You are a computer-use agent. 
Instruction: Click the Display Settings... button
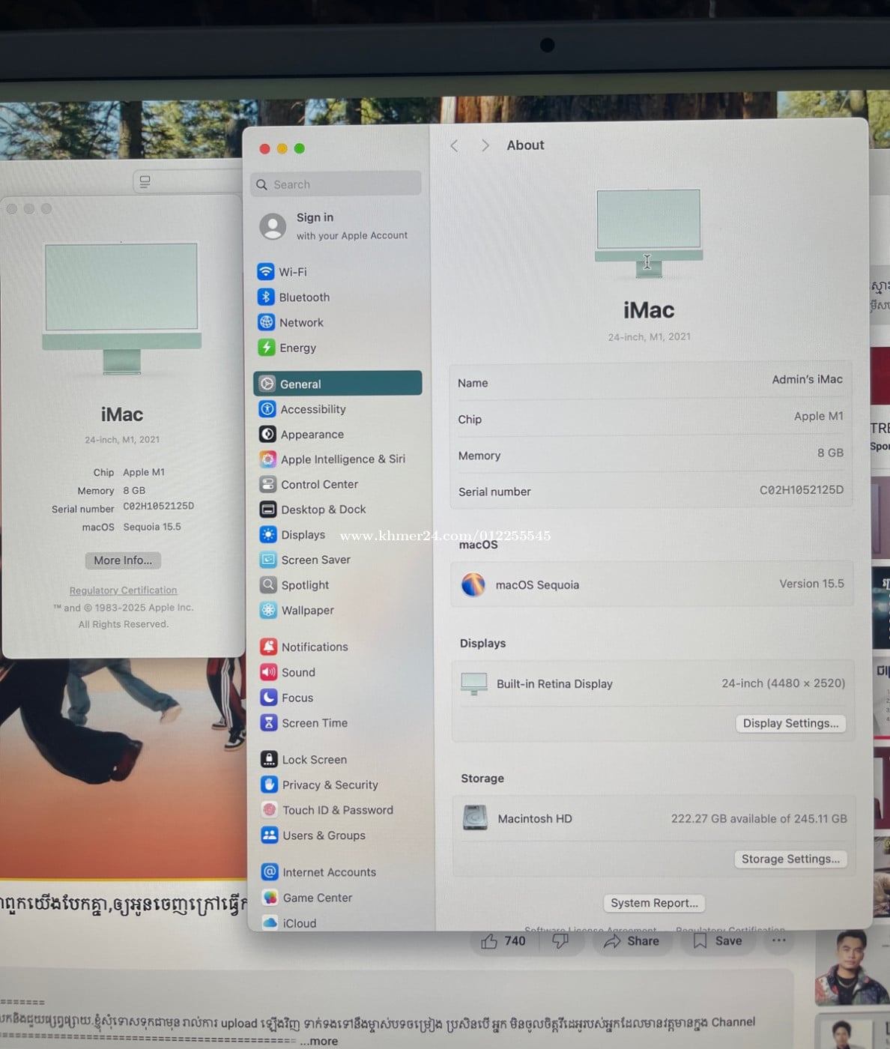pos(790,723)
